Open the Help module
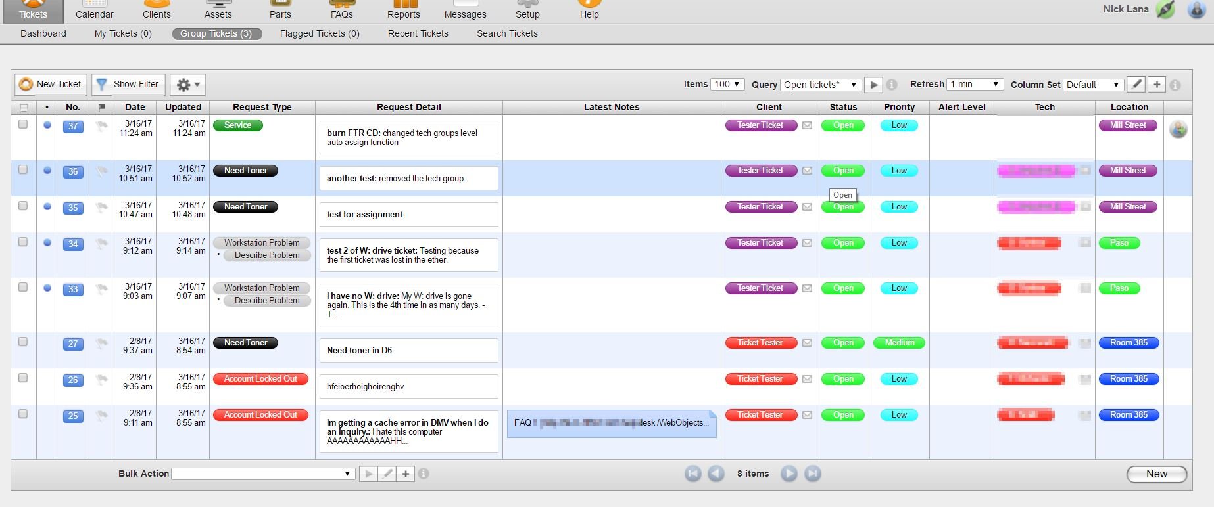Image resolution: width=1214 pixels, height=507 pixels. [x=589, y=11]
